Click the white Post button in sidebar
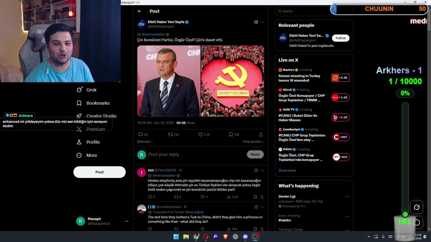Screen dimensions: 431x242 pos(99,172)
